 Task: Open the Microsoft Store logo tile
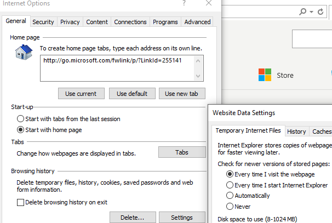[x=265, y=75]
